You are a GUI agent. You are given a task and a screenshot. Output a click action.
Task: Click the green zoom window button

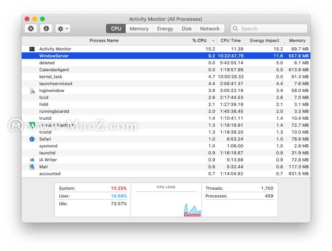(x=42, y=19)
